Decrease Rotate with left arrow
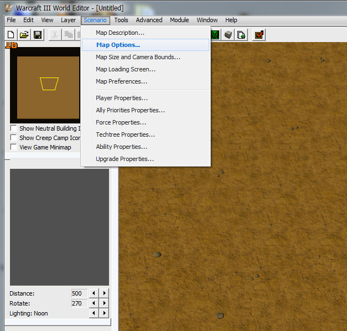The width and height of the screenshot is (347, 331). click(x=94, y=303)
